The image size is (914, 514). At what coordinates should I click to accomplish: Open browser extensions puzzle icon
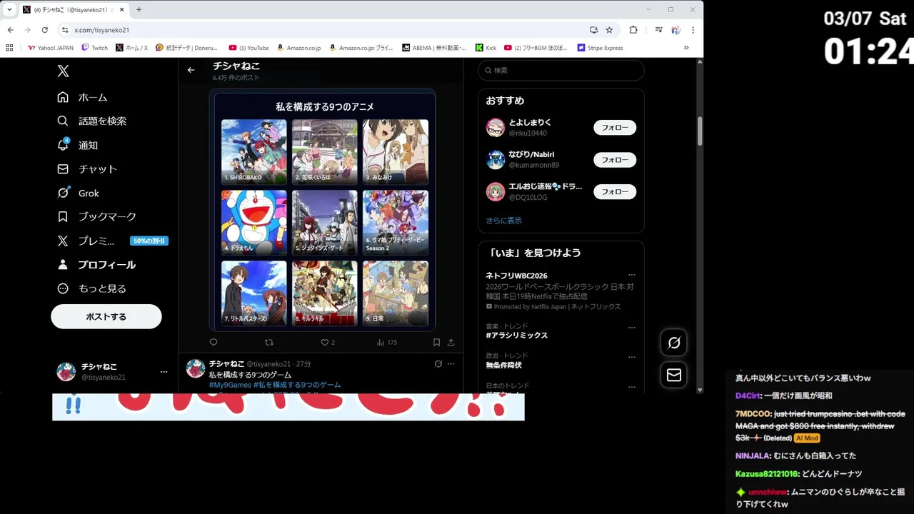pyautogui.click(x=633, y=30)
